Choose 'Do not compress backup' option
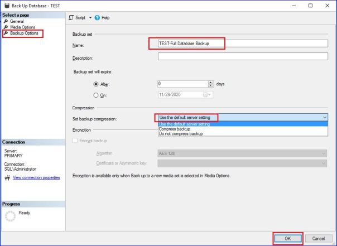 coord(181,134)
